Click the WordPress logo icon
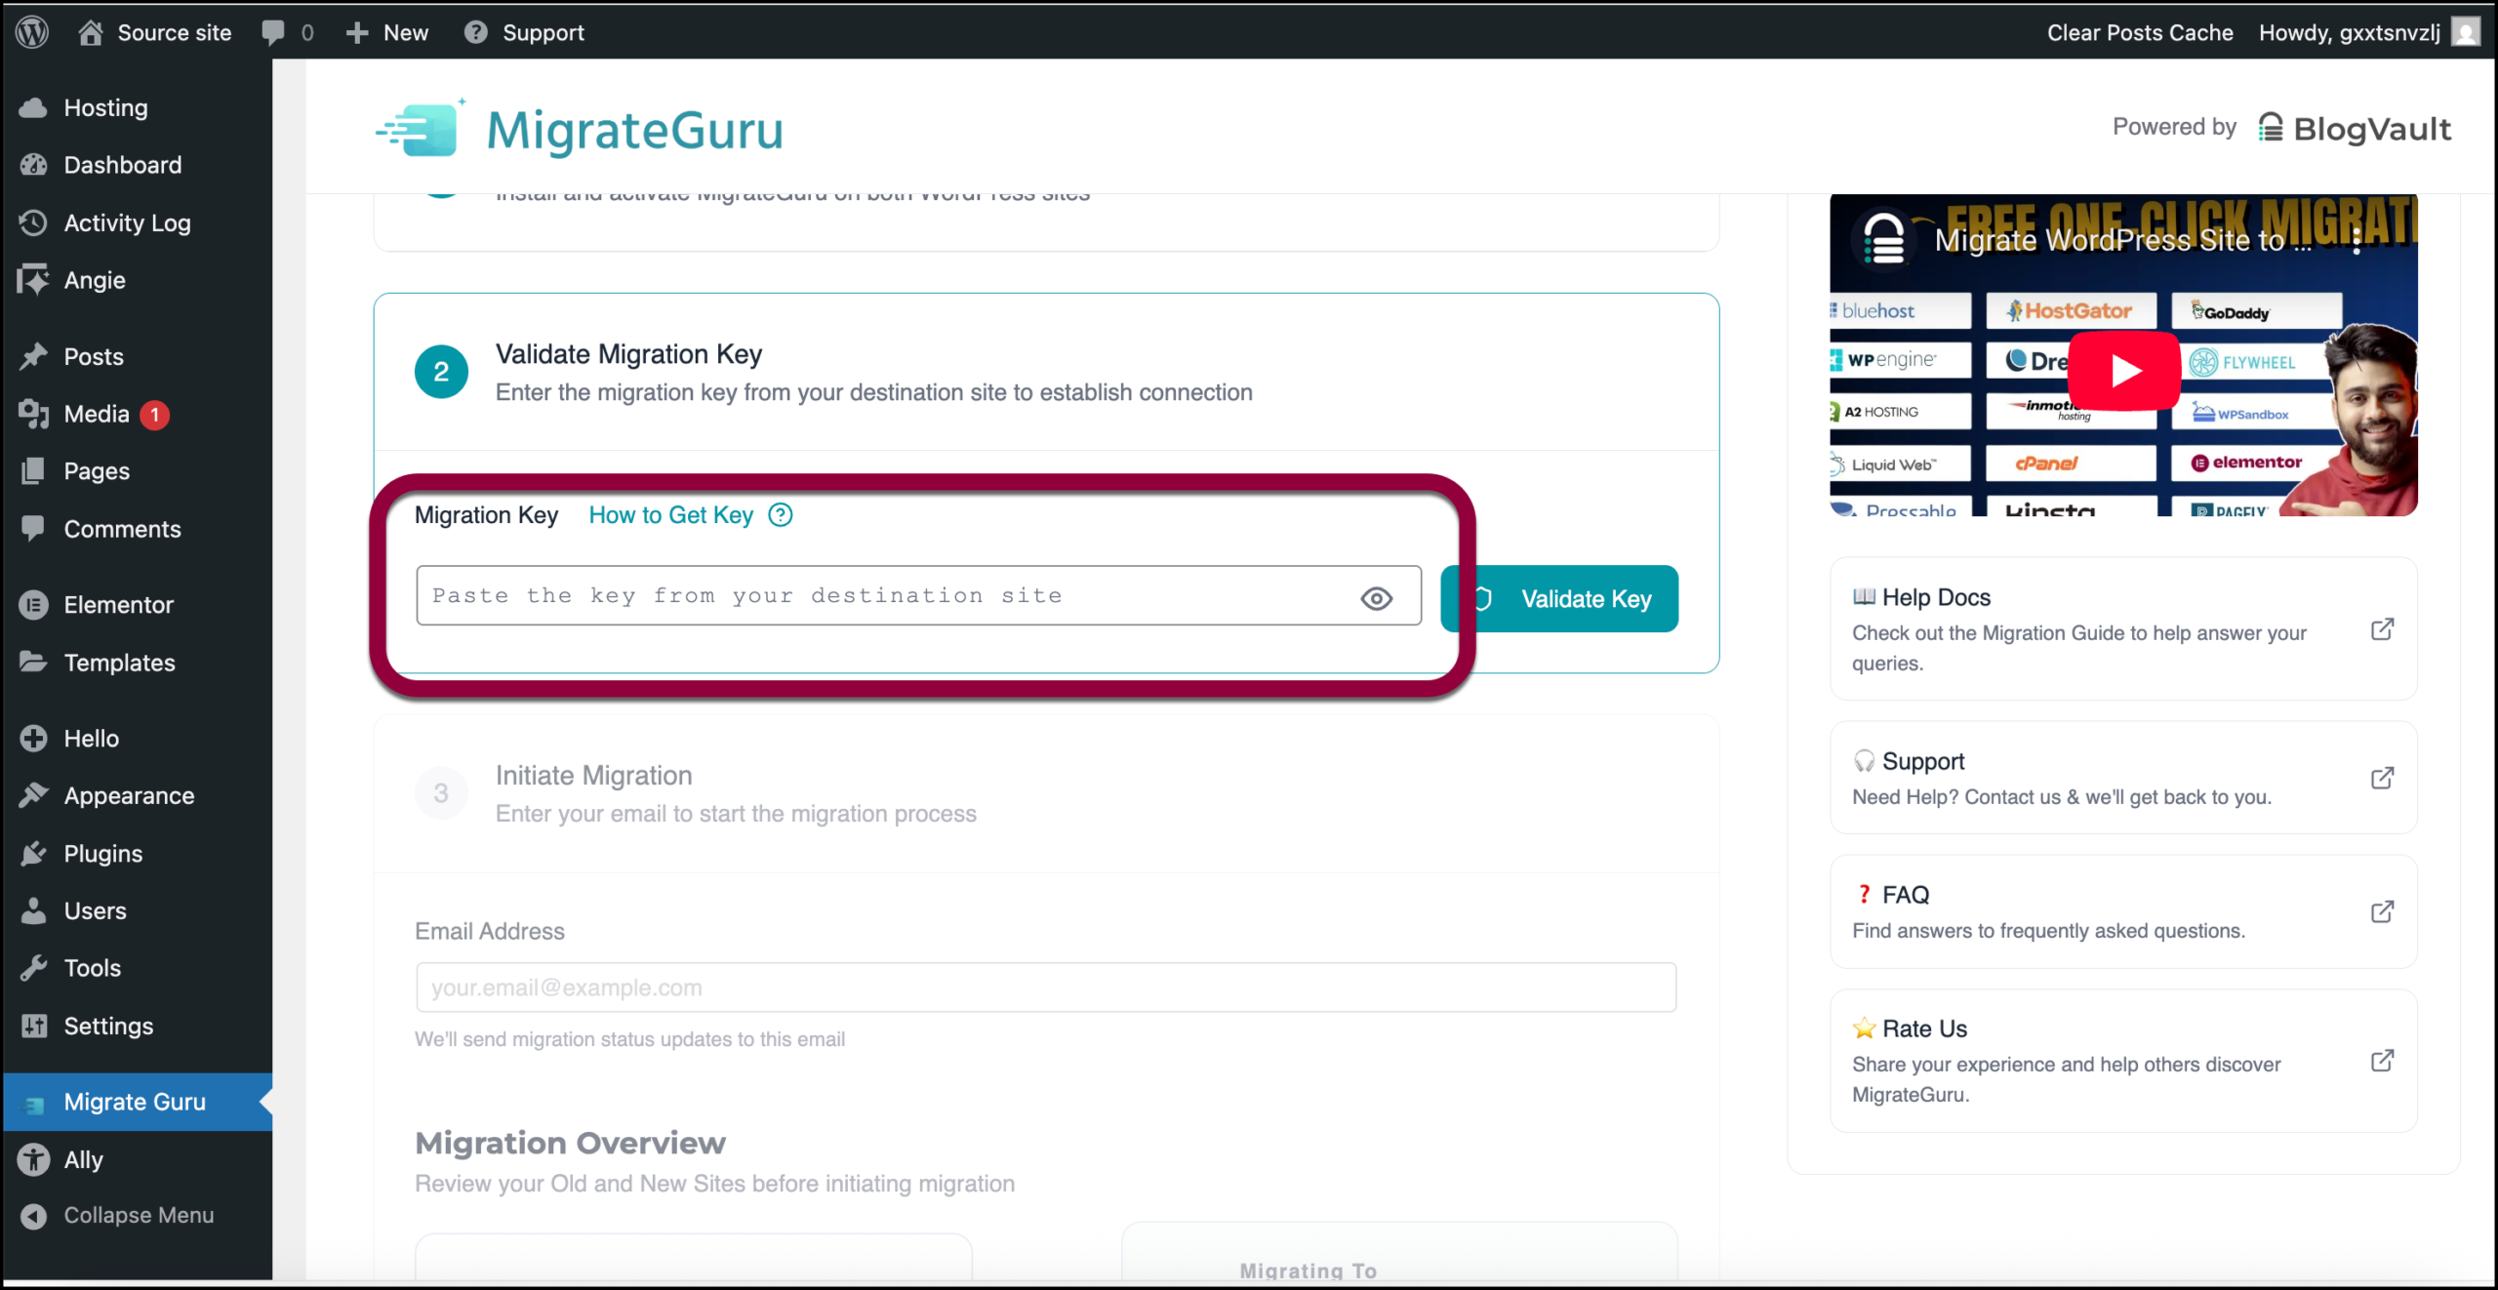This screenshot has height=1290, width=2498. tap(32, 32)
